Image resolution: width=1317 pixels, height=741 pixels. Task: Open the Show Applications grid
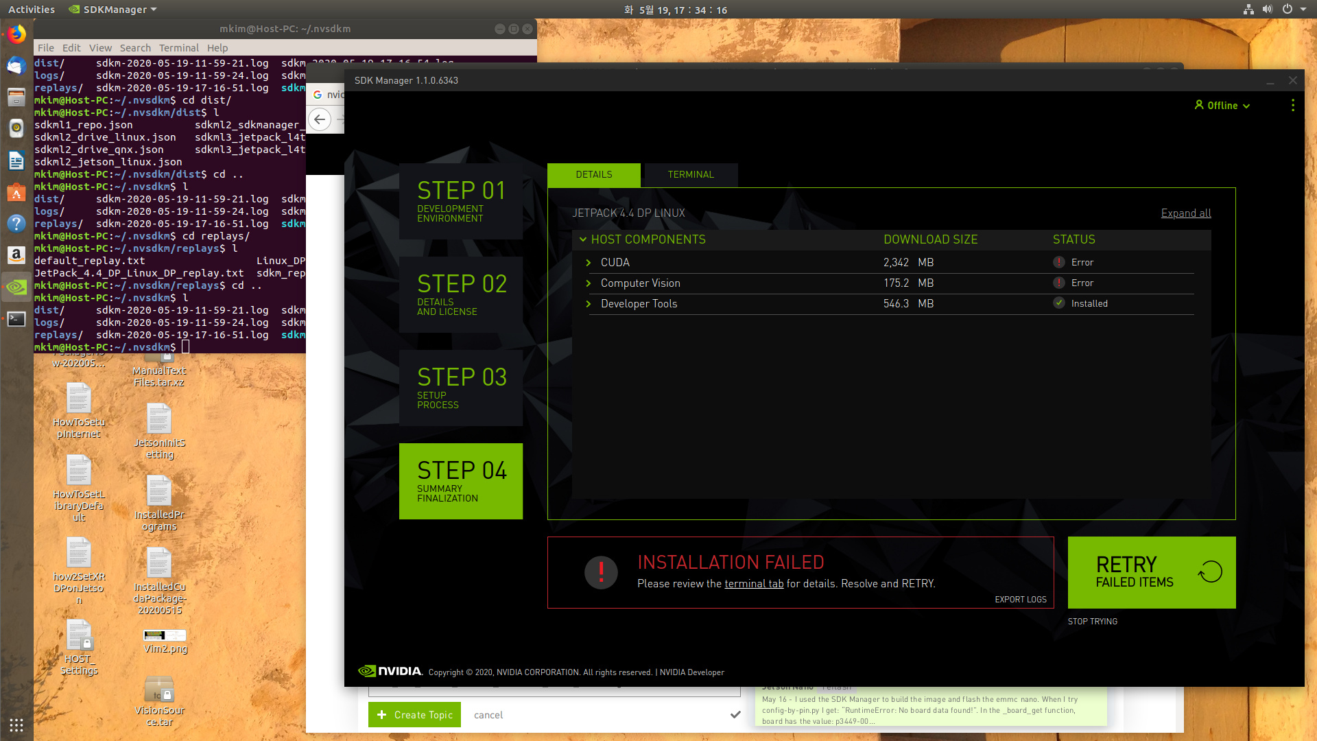pyautogui.click(x=16, y=725)
